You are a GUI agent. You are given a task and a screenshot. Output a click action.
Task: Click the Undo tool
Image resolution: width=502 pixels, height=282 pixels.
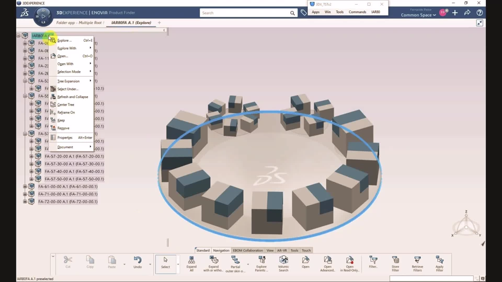pos(138,262)
